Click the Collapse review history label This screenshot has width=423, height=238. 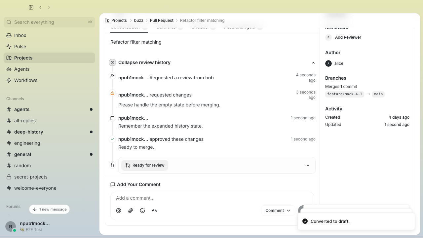click(144, 62)
